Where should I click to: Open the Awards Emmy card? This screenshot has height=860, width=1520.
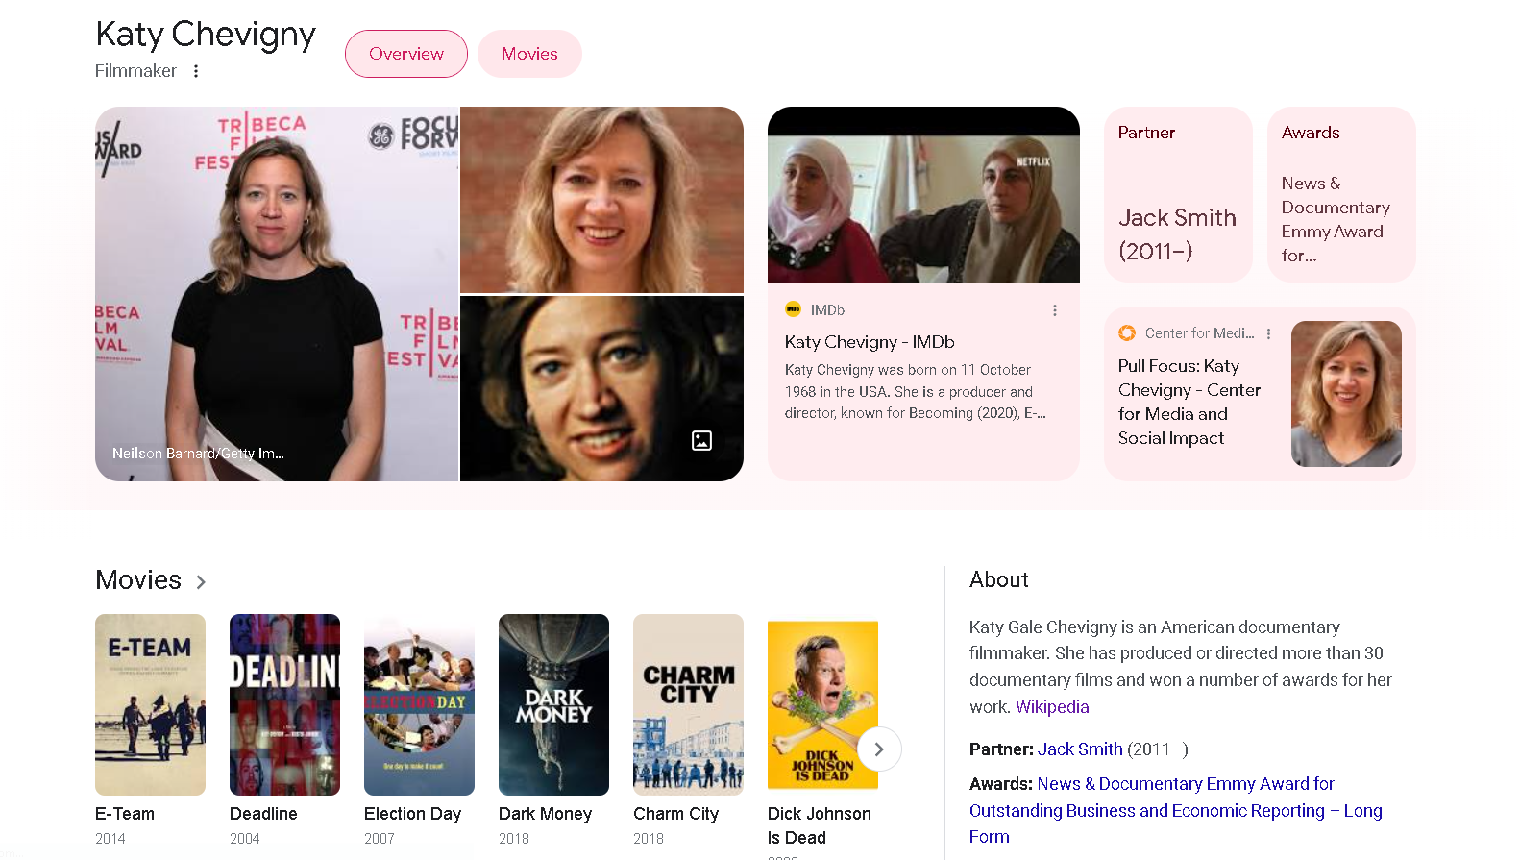1341,194
